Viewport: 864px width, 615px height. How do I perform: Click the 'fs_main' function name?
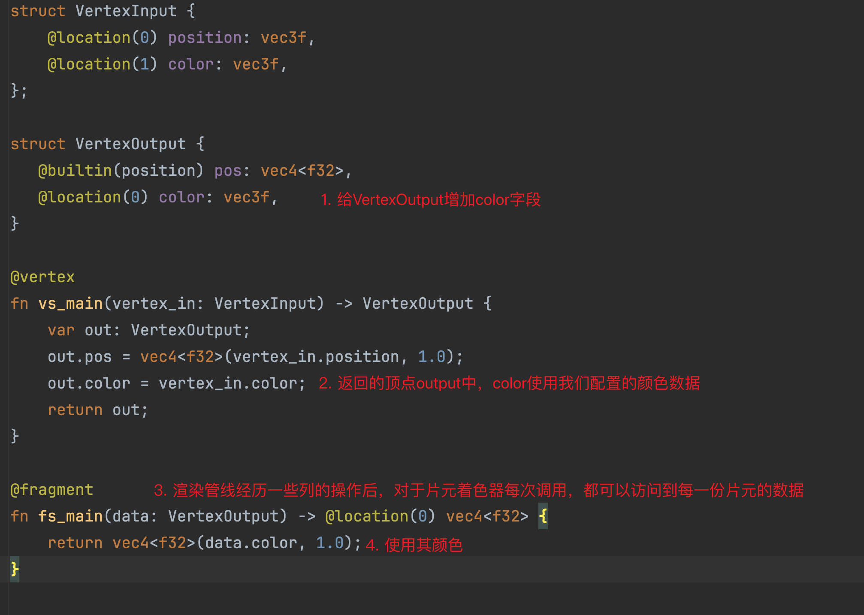click(x=70, y=516)
